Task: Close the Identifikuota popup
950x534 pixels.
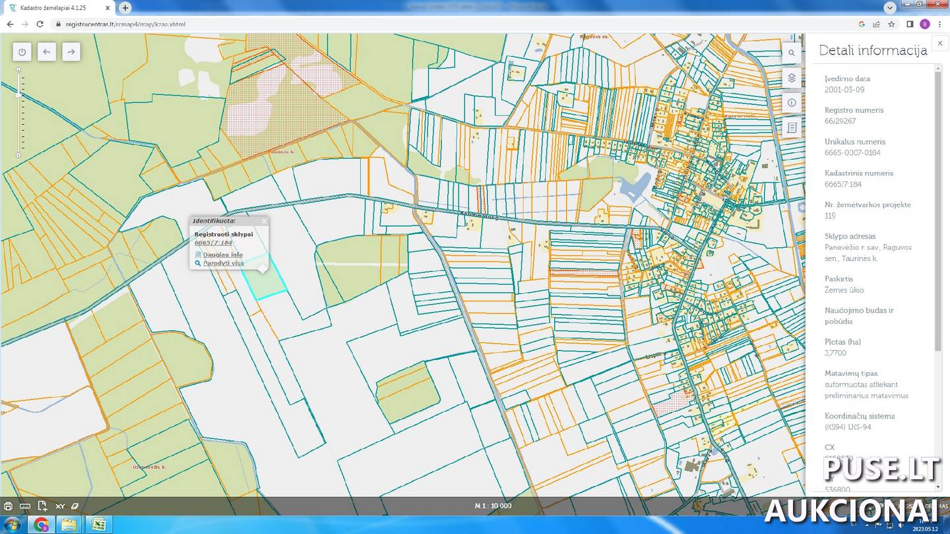Action: tap(264, 221)
